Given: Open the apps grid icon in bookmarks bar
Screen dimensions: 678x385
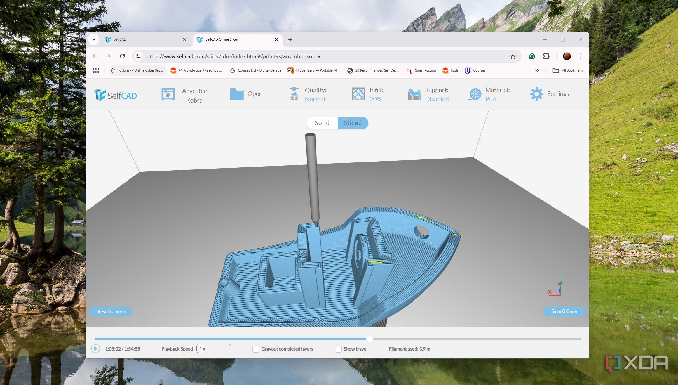Looking at the screenshot, I should 96,70.
